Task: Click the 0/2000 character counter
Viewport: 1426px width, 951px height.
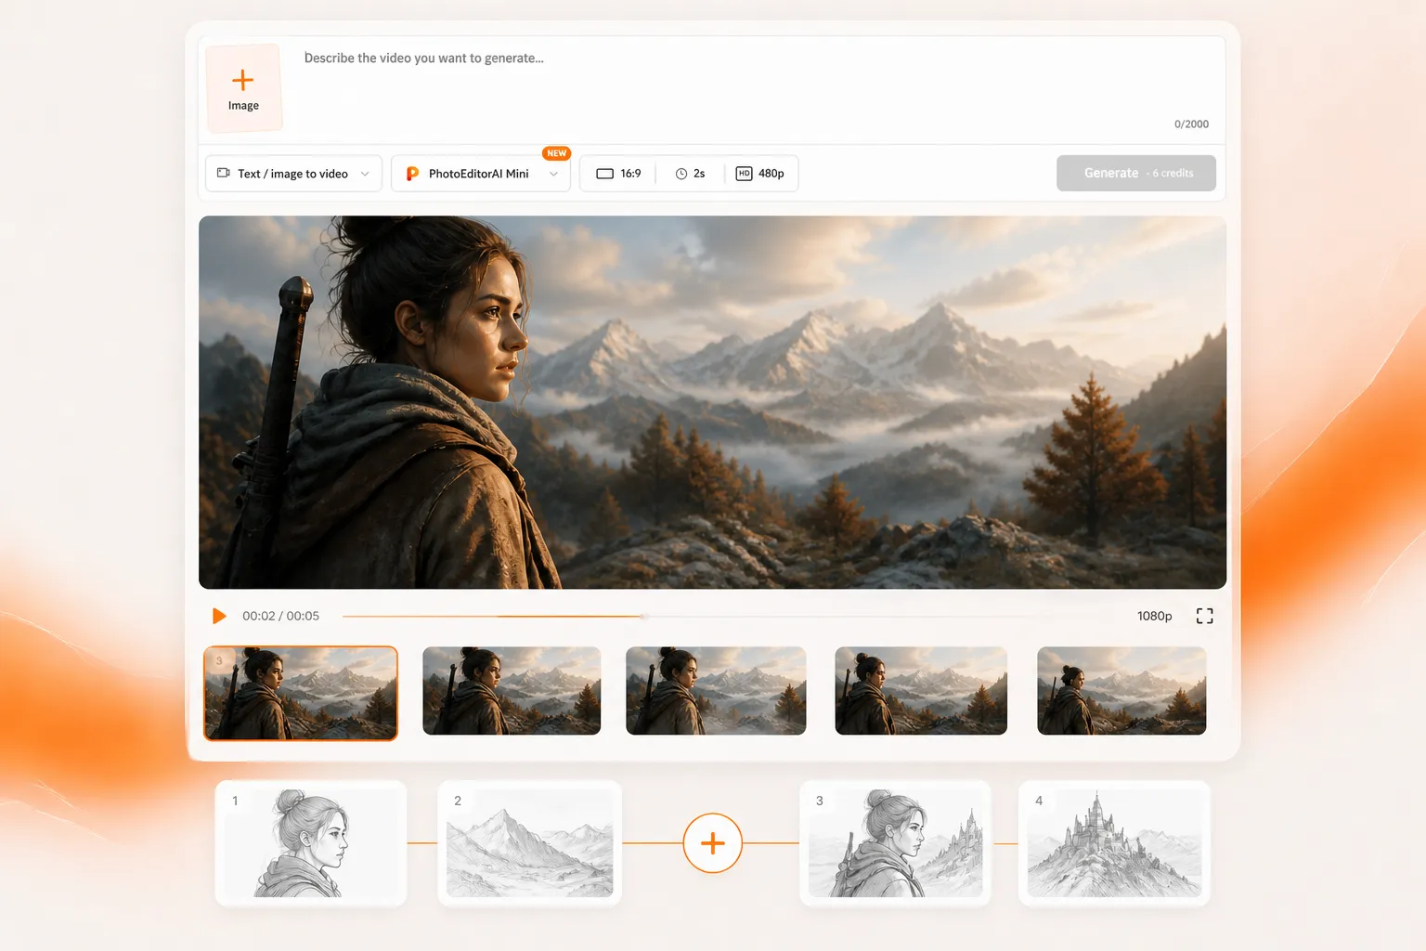Action: pos(1191,124)
